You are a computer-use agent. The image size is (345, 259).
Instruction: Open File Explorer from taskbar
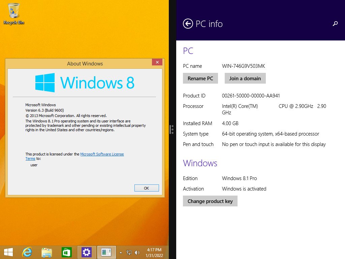pyautogui.click(x=46, y=252)
